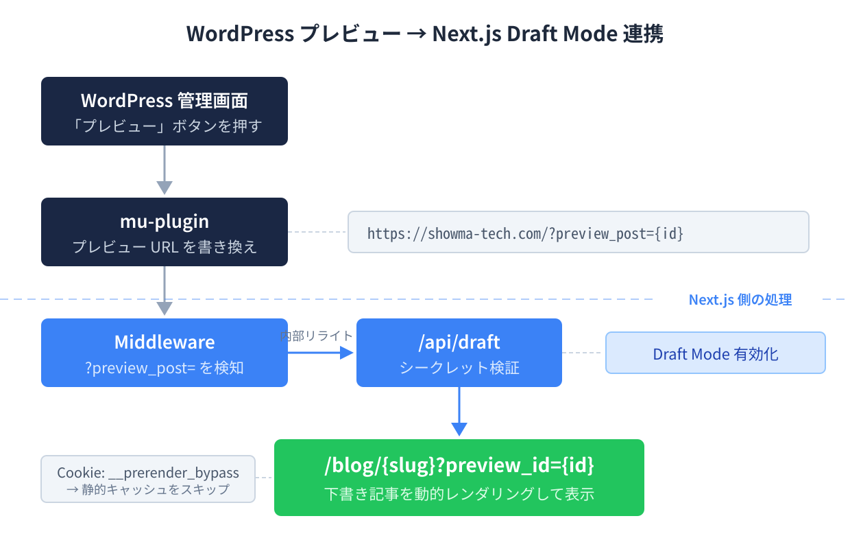Select the 'Draft Mode 有効化' box

coord(716,353)
